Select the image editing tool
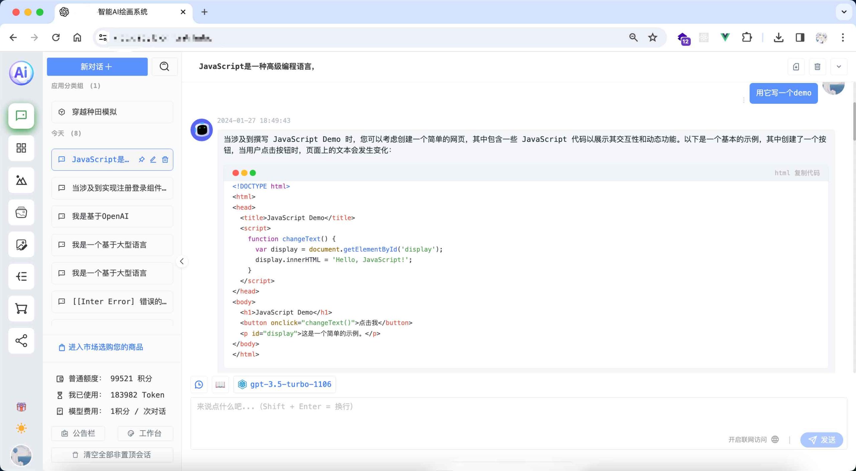Screen dimensions: 856x471 [x=21, y=244]
